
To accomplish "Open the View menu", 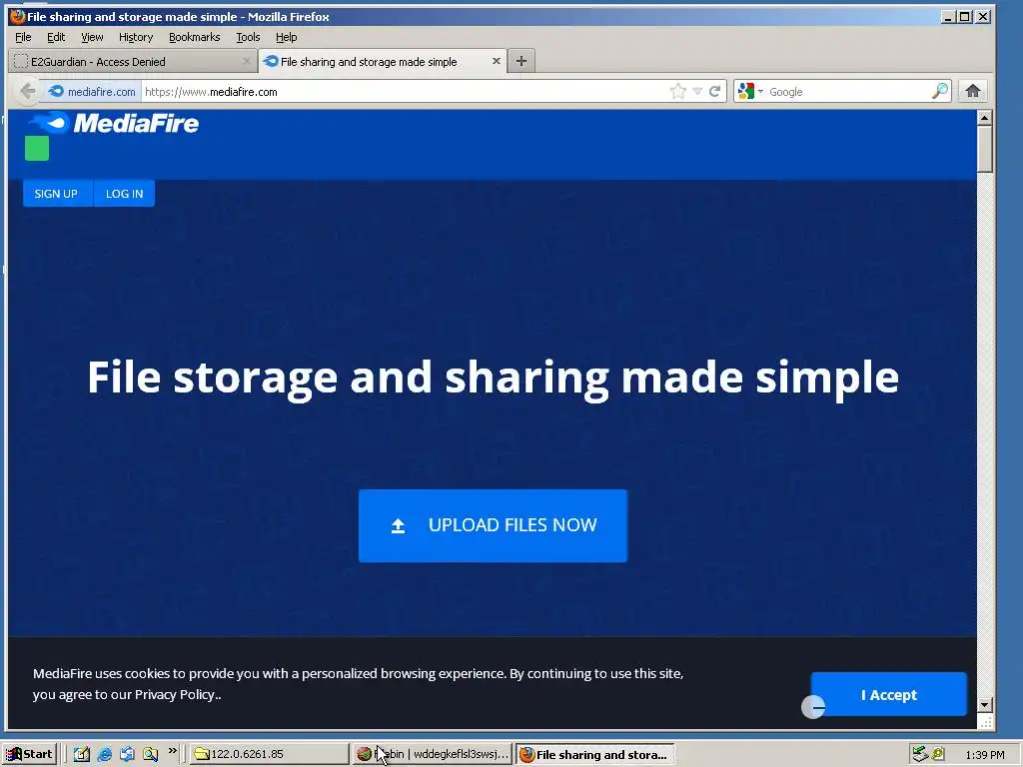I will (92, 37).
